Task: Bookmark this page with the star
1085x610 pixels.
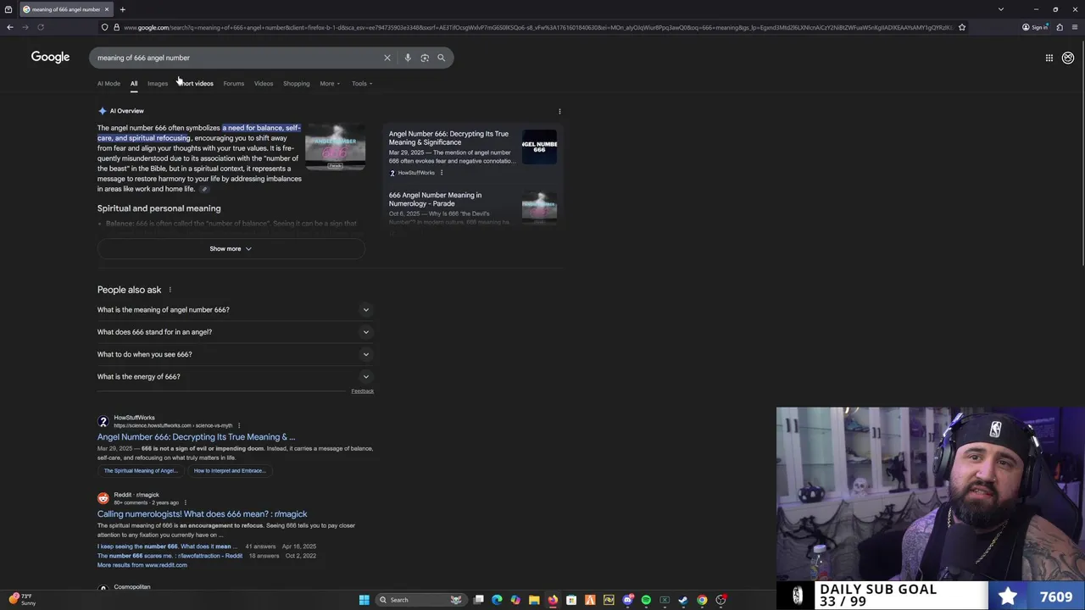Action: (962, 27)
